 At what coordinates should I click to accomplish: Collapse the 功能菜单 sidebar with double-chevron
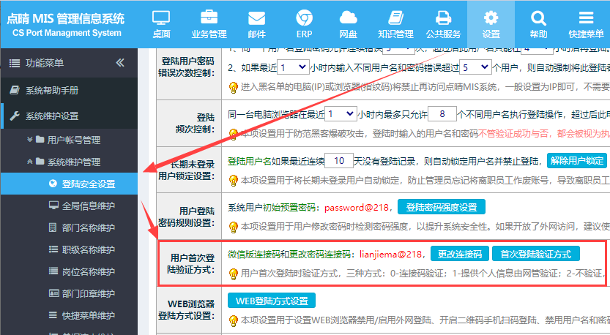coord(120,63)
